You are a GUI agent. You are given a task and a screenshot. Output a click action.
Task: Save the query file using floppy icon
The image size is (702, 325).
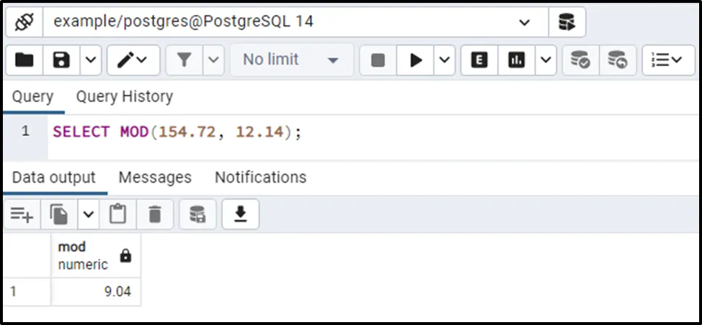(61, 60)
